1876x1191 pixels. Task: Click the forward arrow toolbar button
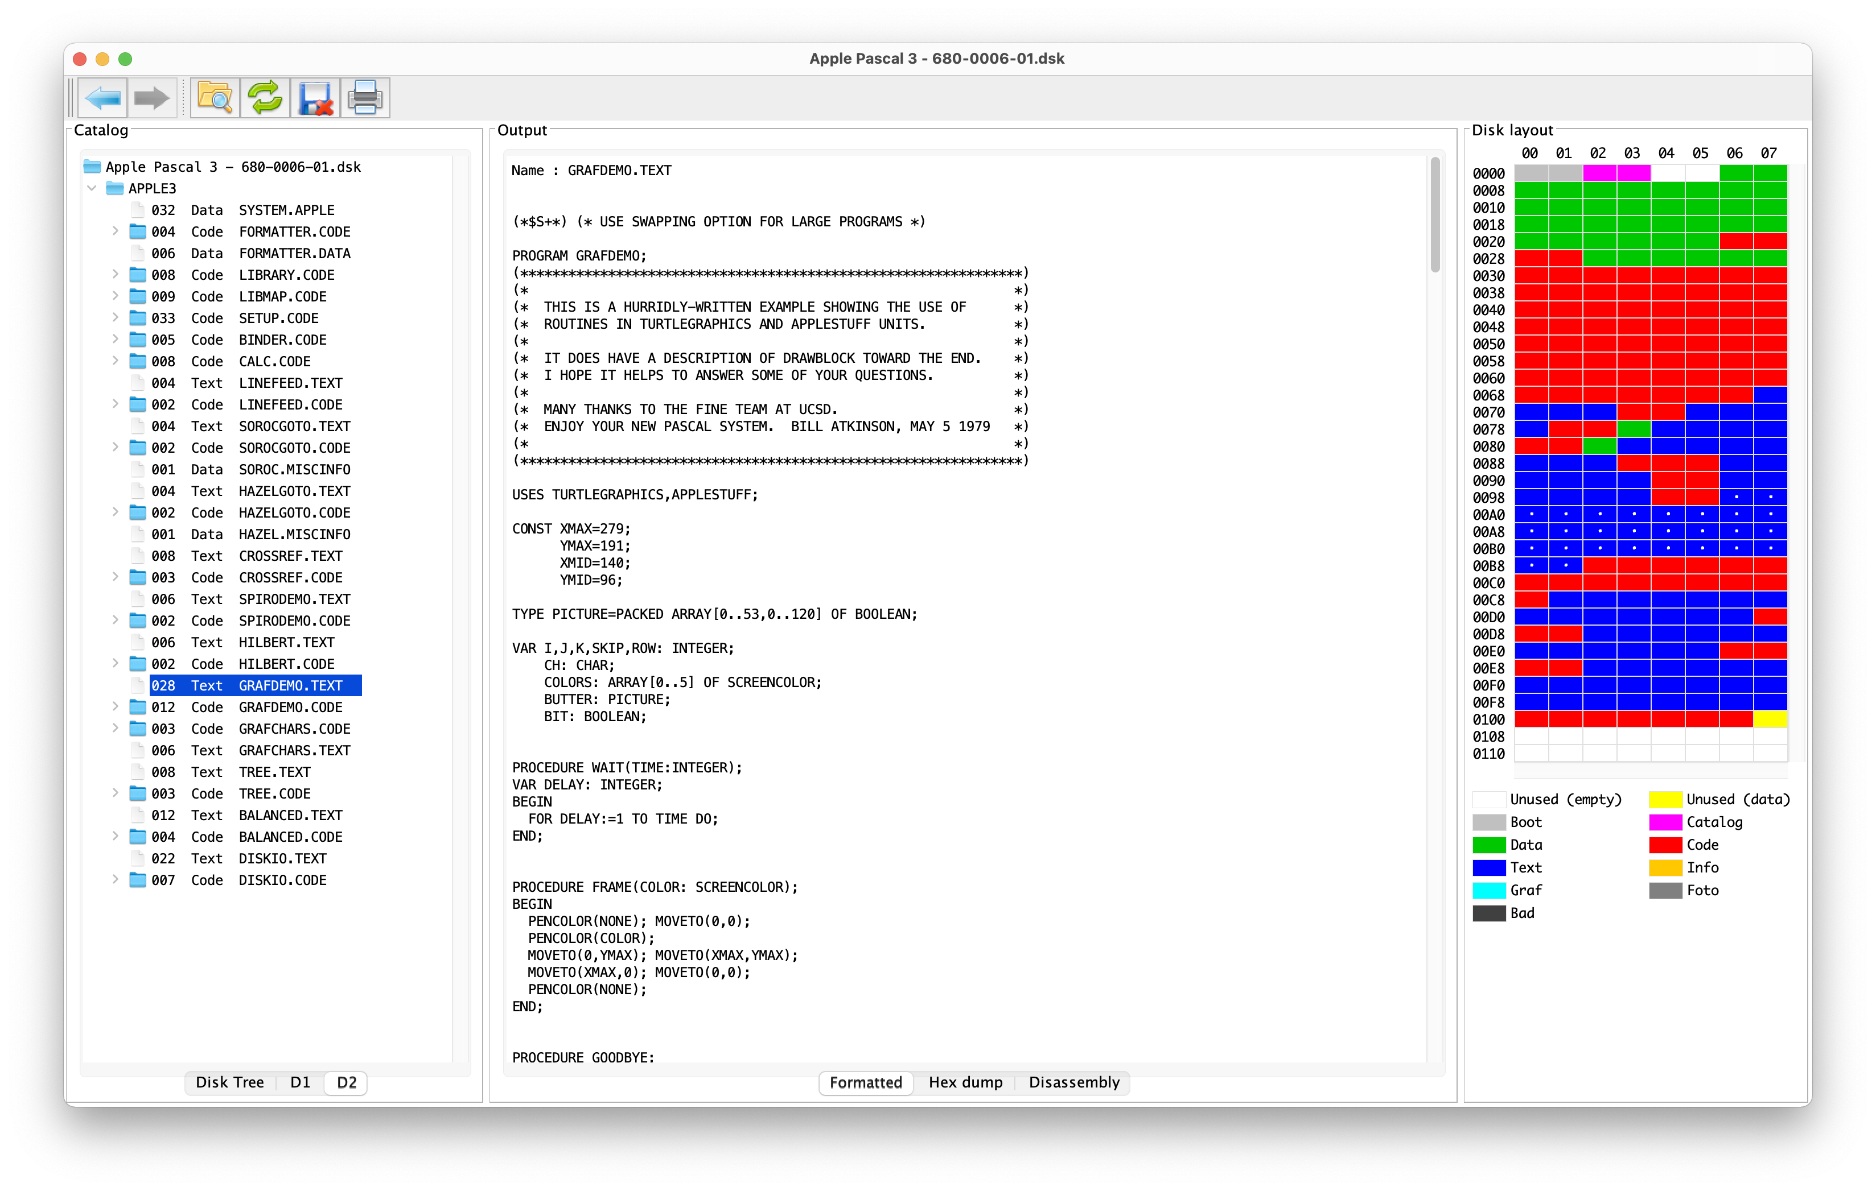(x=152, y=98)
